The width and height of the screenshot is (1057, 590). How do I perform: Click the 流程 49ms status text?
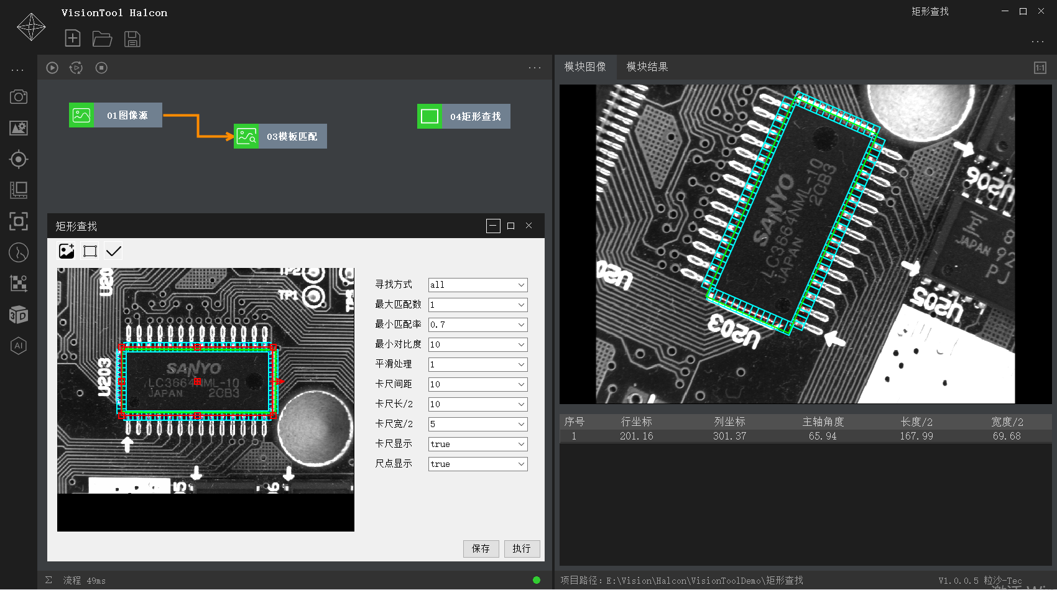click(x=85, y=580)
